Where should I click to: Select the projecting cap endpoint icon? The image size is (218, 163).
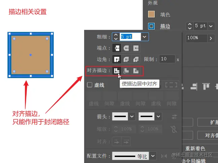point(136,48)
